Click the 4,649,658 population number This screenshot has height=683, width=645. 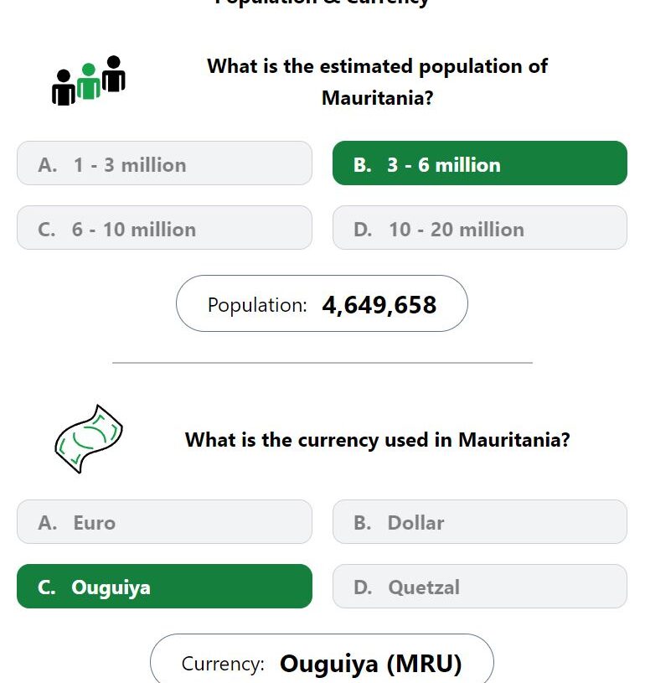tap(379, 305)
